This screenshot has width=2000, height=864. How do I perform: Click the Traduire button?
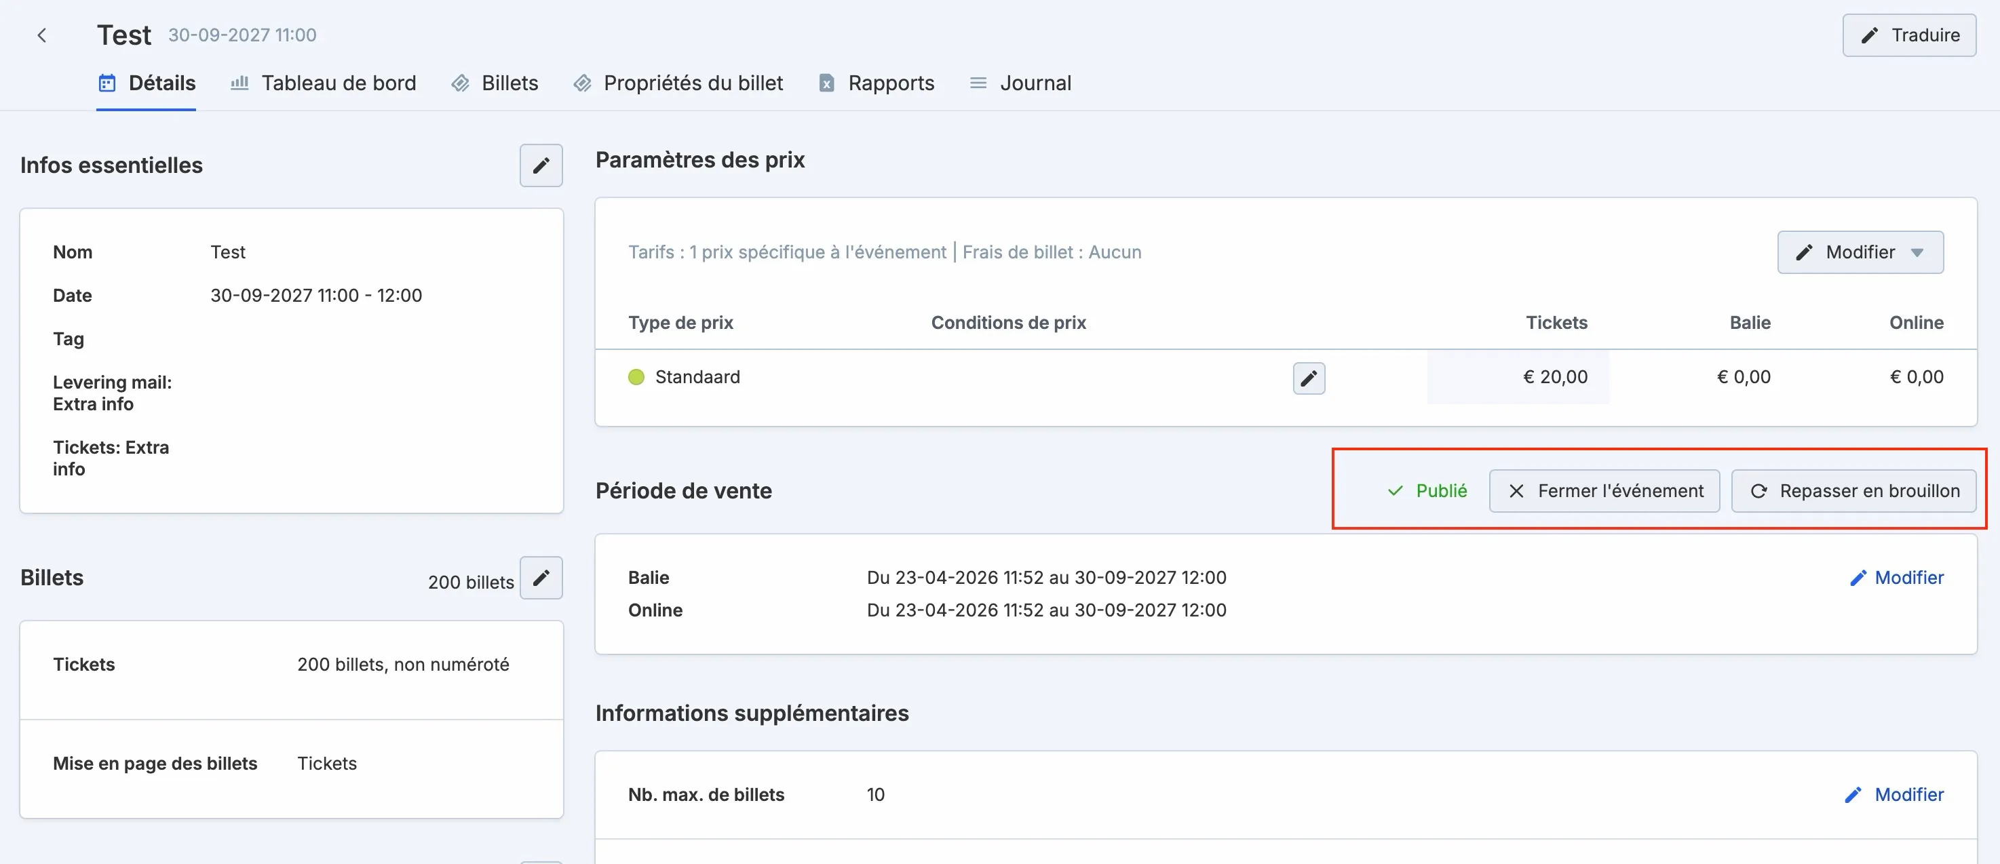(x=1909, y=35)
